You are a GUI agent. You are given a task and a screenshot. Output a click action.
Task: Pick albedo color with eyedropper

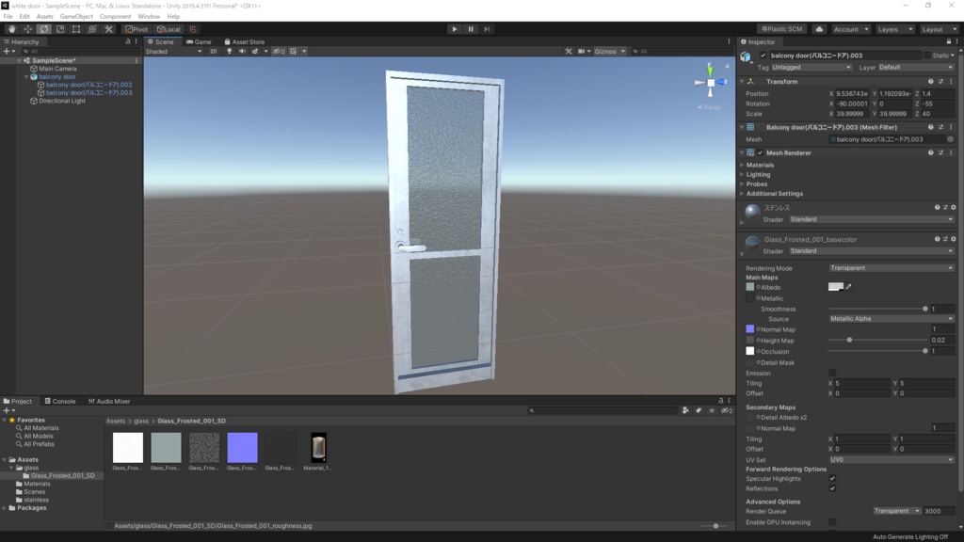[849, 286]
